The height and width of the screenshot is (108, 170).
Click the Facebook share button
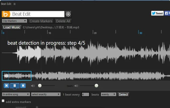(x=167, y=13)
